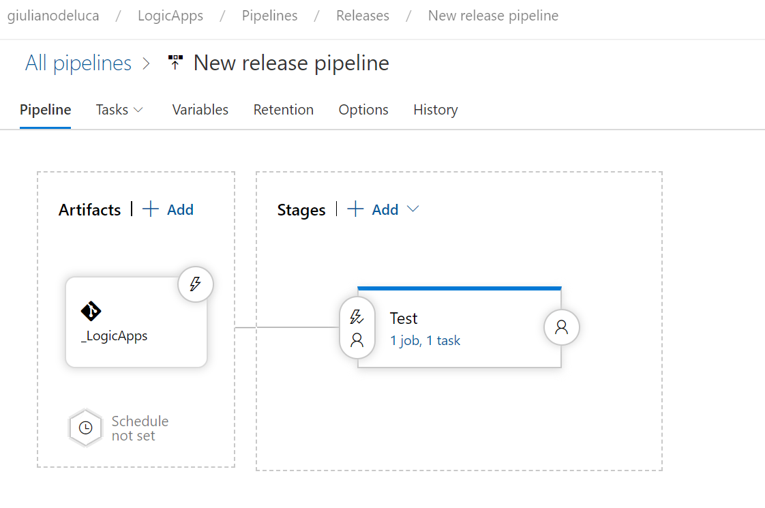Open pre-deployment conditions on Test stage
This screenshot has width=765, height=508.
tap(357, 327)
